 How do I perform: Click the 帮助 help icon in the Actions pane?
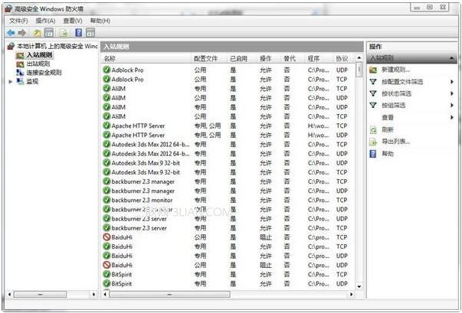(x=373, y=154)
